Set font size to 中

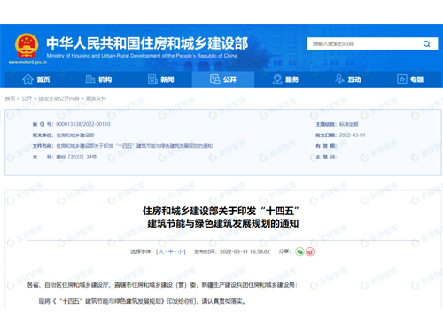point(171,251)
